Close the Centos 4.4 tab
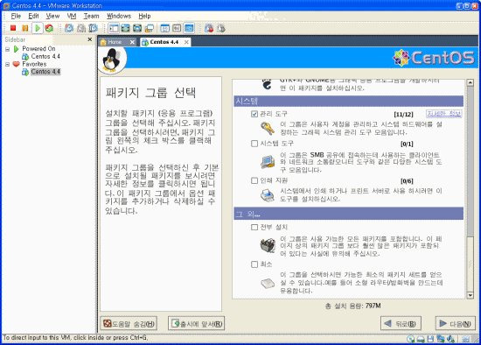Image resolution: width=481 pixels, height=345 pixels. coord(186,42)
